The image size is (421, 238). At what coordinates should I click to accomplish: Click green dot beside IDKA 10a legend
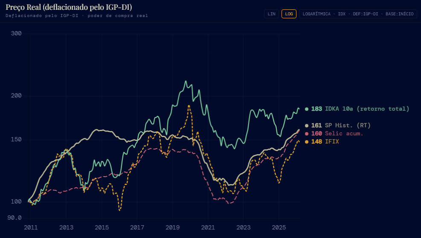point(307,109)
